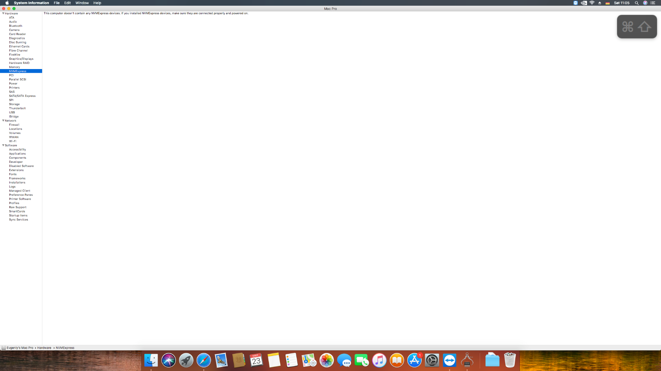Select the Thunderbolt hardware entry
661x371 pixels.
pos(17,108)
